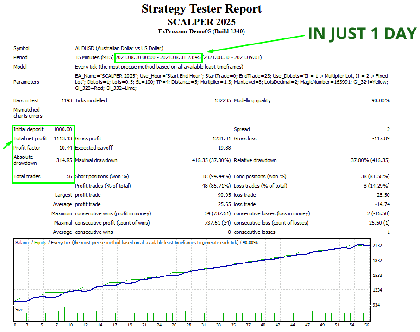Select the "SCALPER 2025" heading

click(201, 22)
